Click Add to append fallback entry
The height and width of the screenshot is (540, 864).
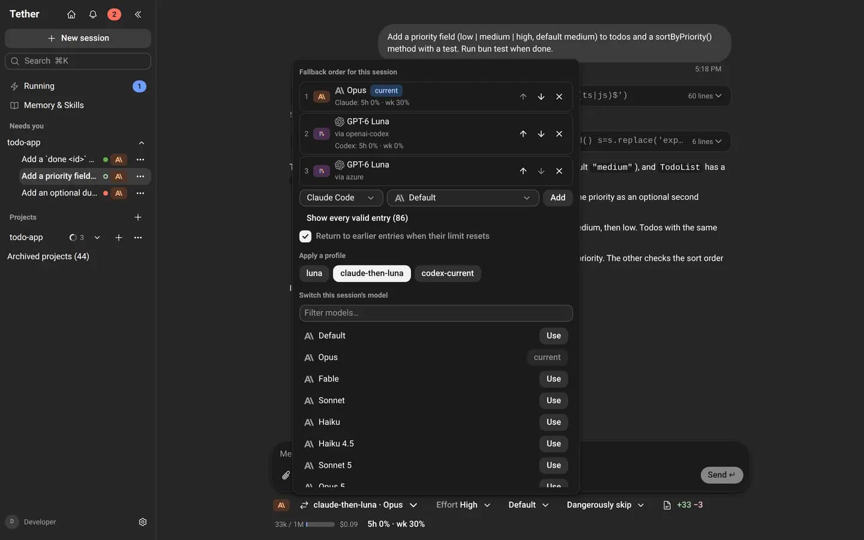[558, 198]
